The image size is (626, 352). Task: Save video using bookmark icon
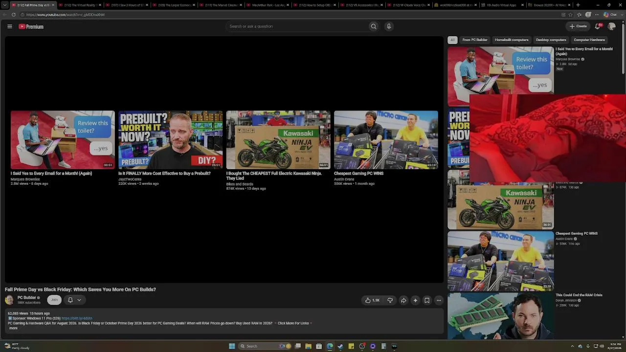pyautogui.click(x=427, y=300)
